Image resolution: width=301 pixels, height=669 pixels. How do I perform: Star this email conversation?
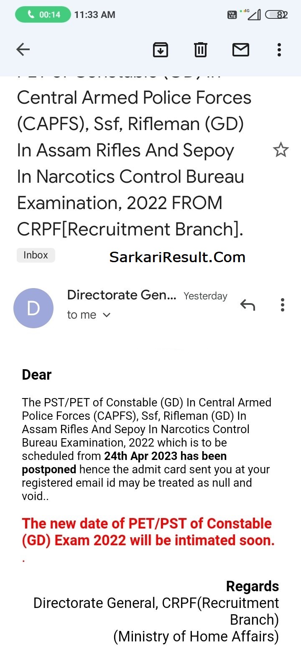point(281,150)
